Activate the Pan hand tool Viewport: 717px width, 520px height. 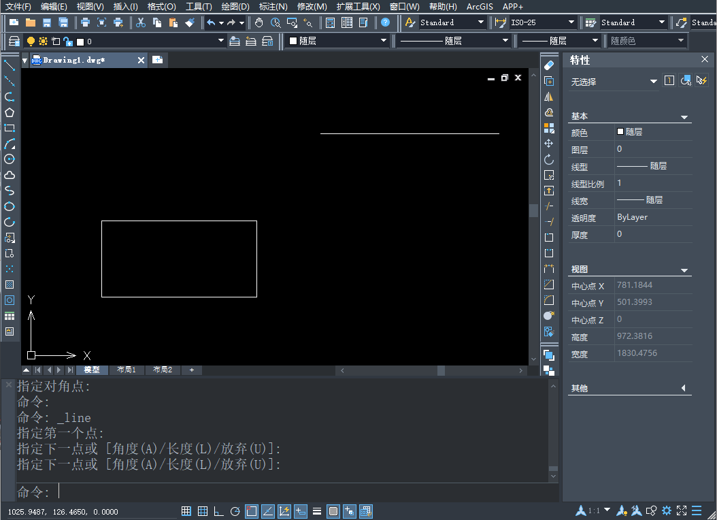[x=259, y=22]
